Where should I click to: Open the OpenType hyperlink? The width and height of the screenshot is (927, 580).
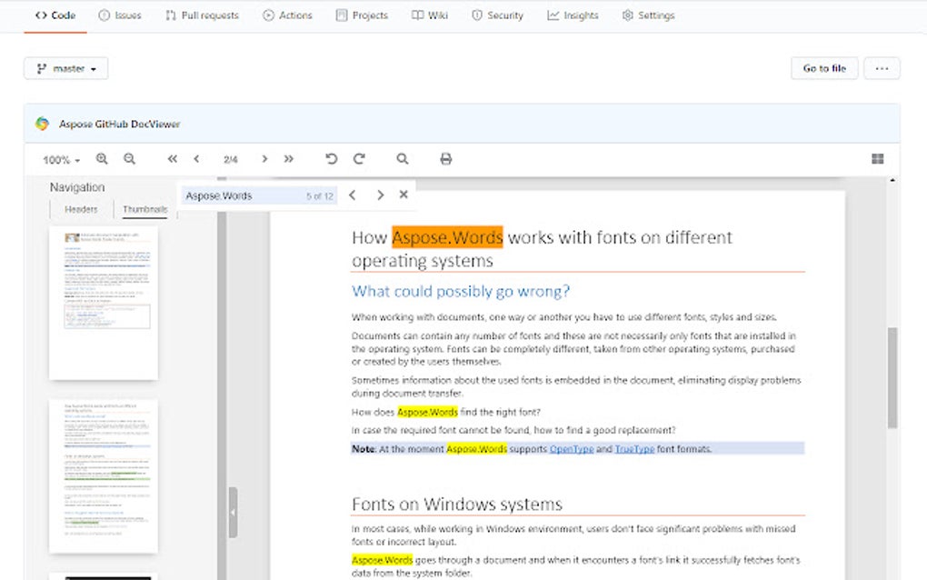point(571,448)
